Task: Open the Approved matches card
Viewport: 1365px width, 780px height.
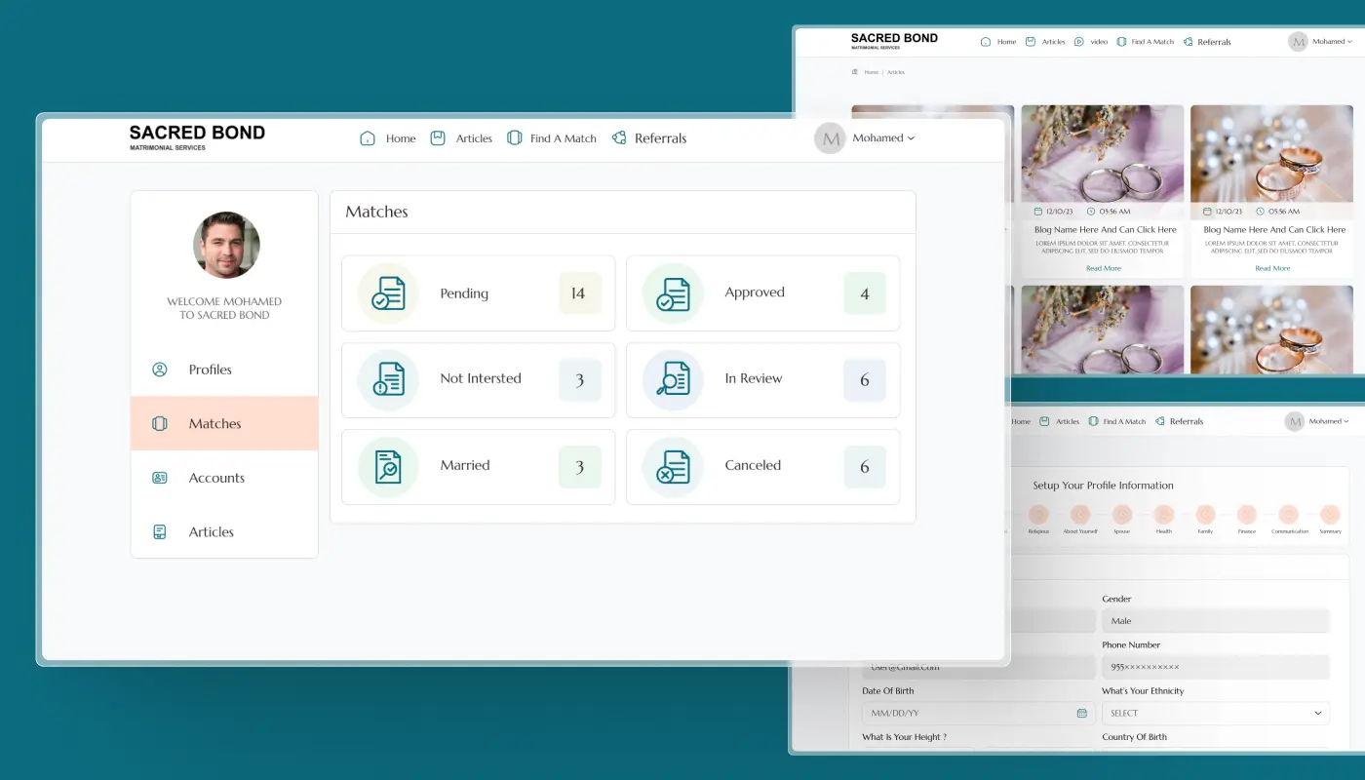Action: 763,293
